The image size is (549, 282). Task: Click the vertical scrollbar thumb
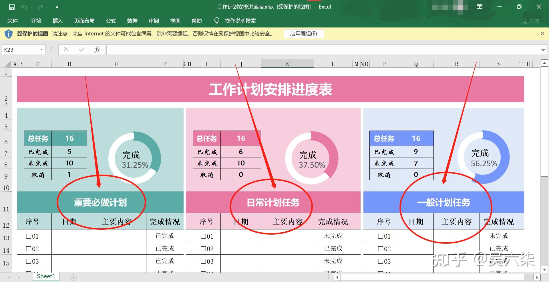pyautogui.click(x=544, y=121)
